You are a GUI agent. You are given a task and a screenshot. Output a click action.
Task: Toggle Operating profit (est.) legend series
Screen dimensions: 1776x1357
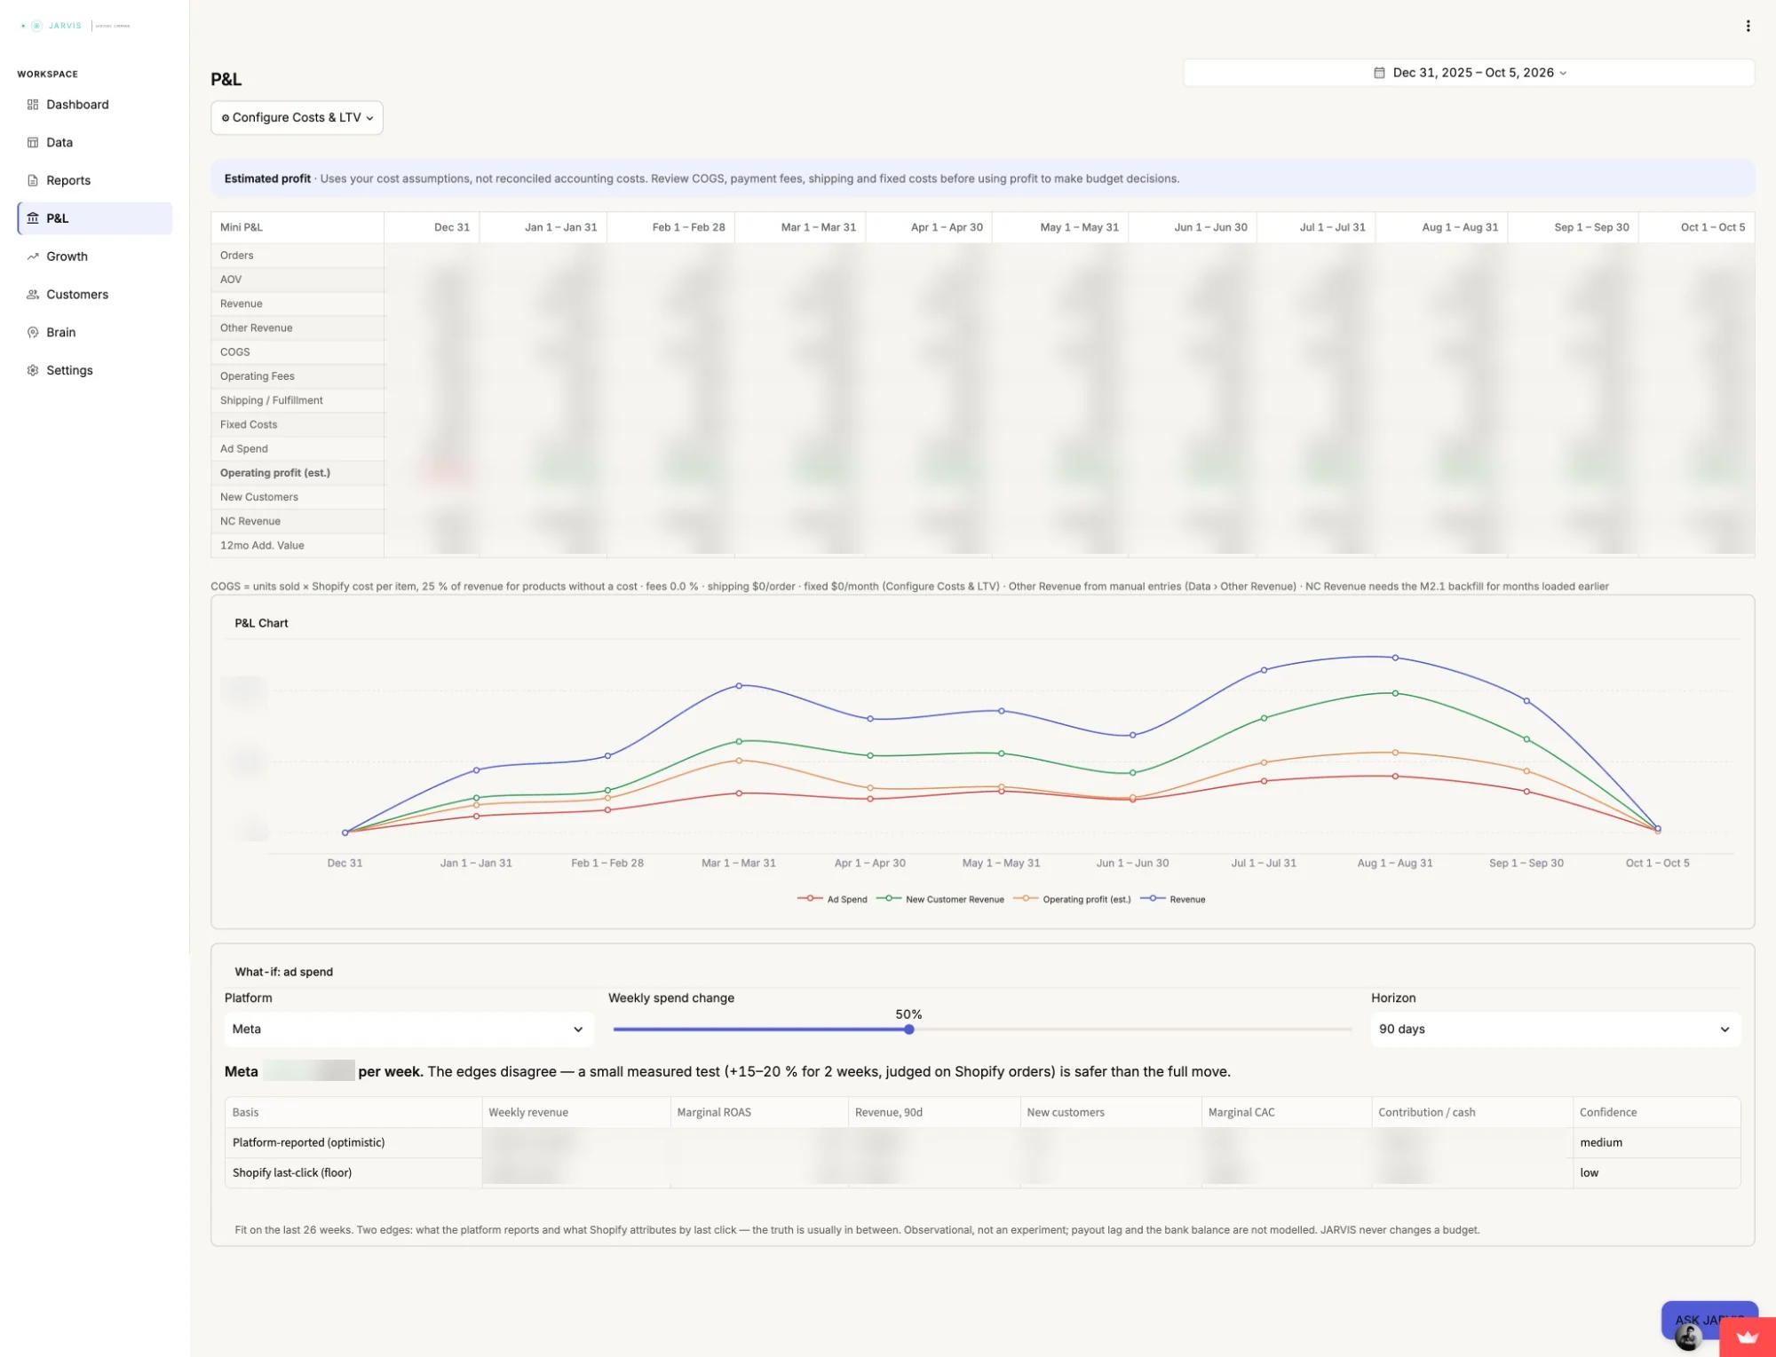tap(1072, 899)
